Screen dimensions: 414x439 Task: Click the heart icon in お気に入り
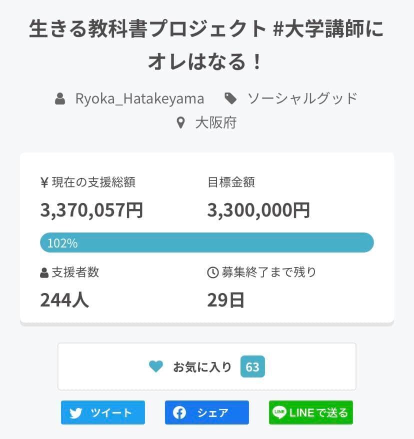[156, 366]
